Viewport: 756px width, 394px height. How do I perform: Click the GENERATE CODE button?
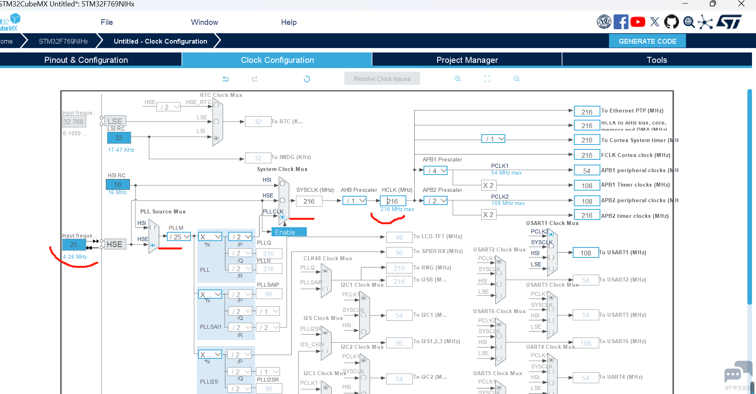click(x=647, y=41)
